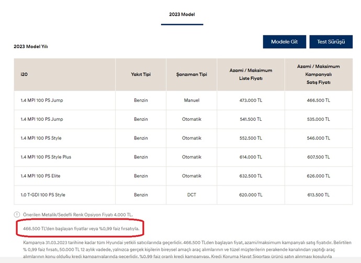Click the 466.500 TL'den başlayan fiyatlar text
Image resolution: width=361 pixels, height=263 pixels.
(x=81, y=228)
